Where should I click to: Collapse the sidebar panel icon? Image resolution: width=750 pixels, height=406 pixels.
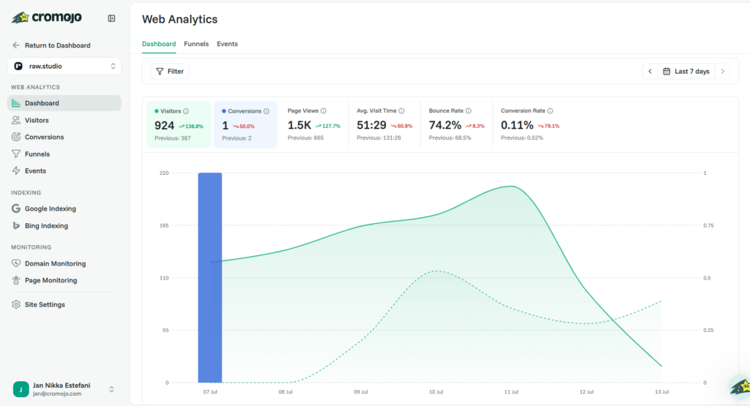click(111, 18)
